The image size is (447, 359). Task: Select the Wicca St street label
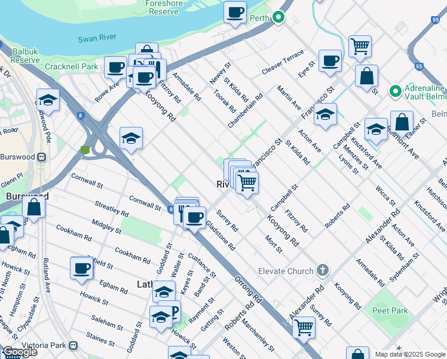(385, 196)
